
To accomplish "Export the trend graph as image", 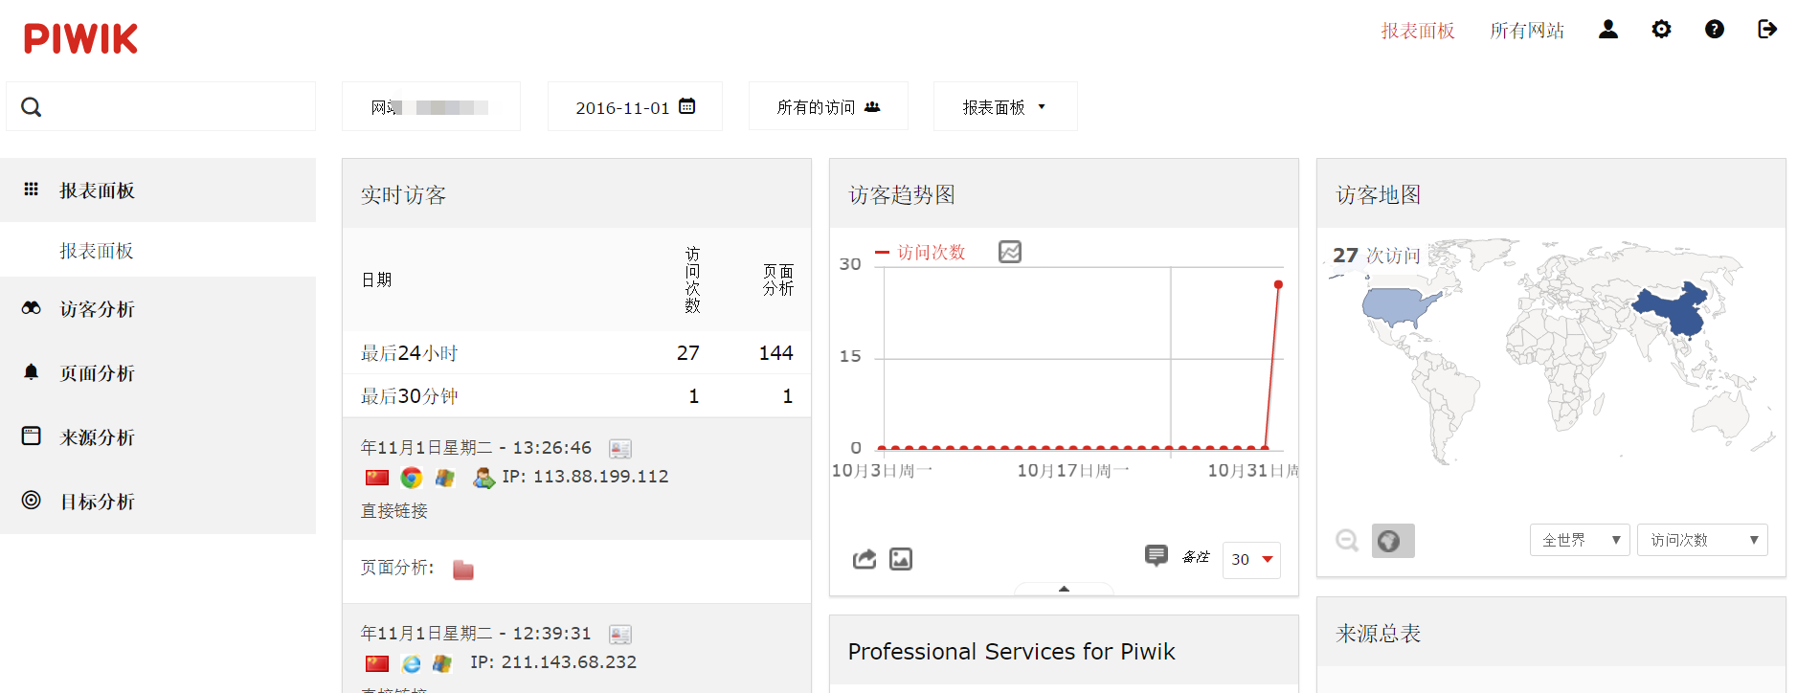I will (x=901, y=559).
